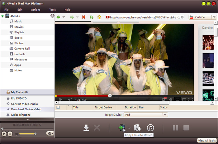This screenshot has height=144, width=218.
Task: Click the browser Home icon
Action: (99, 17)
